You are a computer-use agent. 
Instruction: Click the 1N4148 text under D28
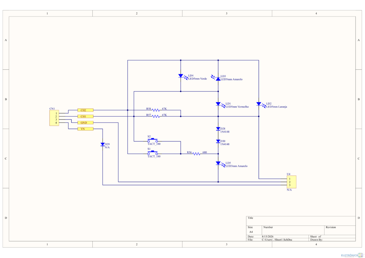[225, 132]
